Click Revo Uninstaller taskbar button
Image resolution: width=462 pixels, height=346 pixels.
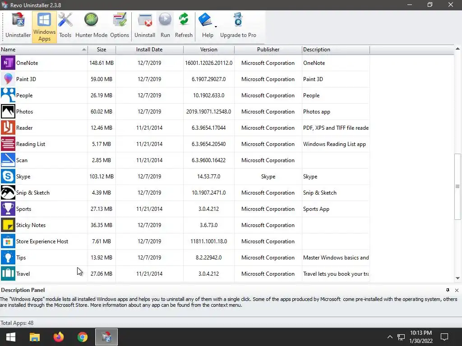(x=106, y=337)
